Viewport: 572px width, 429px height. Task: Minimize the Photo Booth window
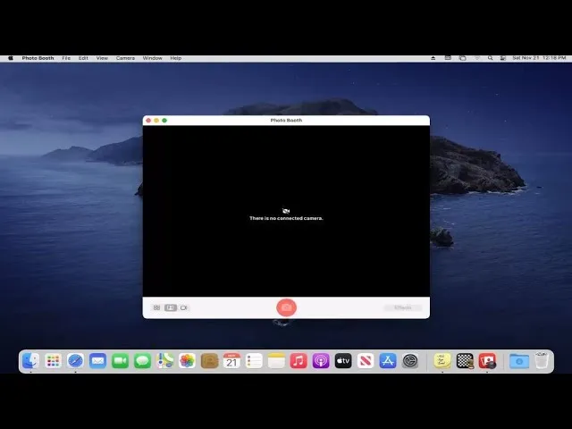pyautogui.click(x=156, y=121)
